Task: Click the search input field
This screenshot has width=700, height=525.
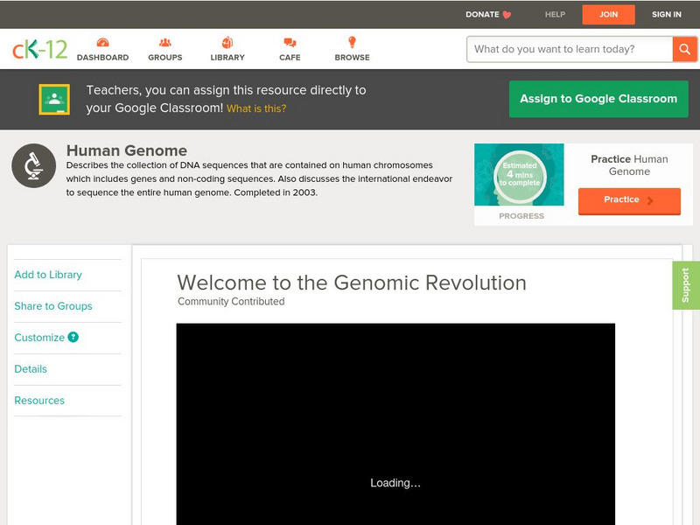Action: pos(570,49)
